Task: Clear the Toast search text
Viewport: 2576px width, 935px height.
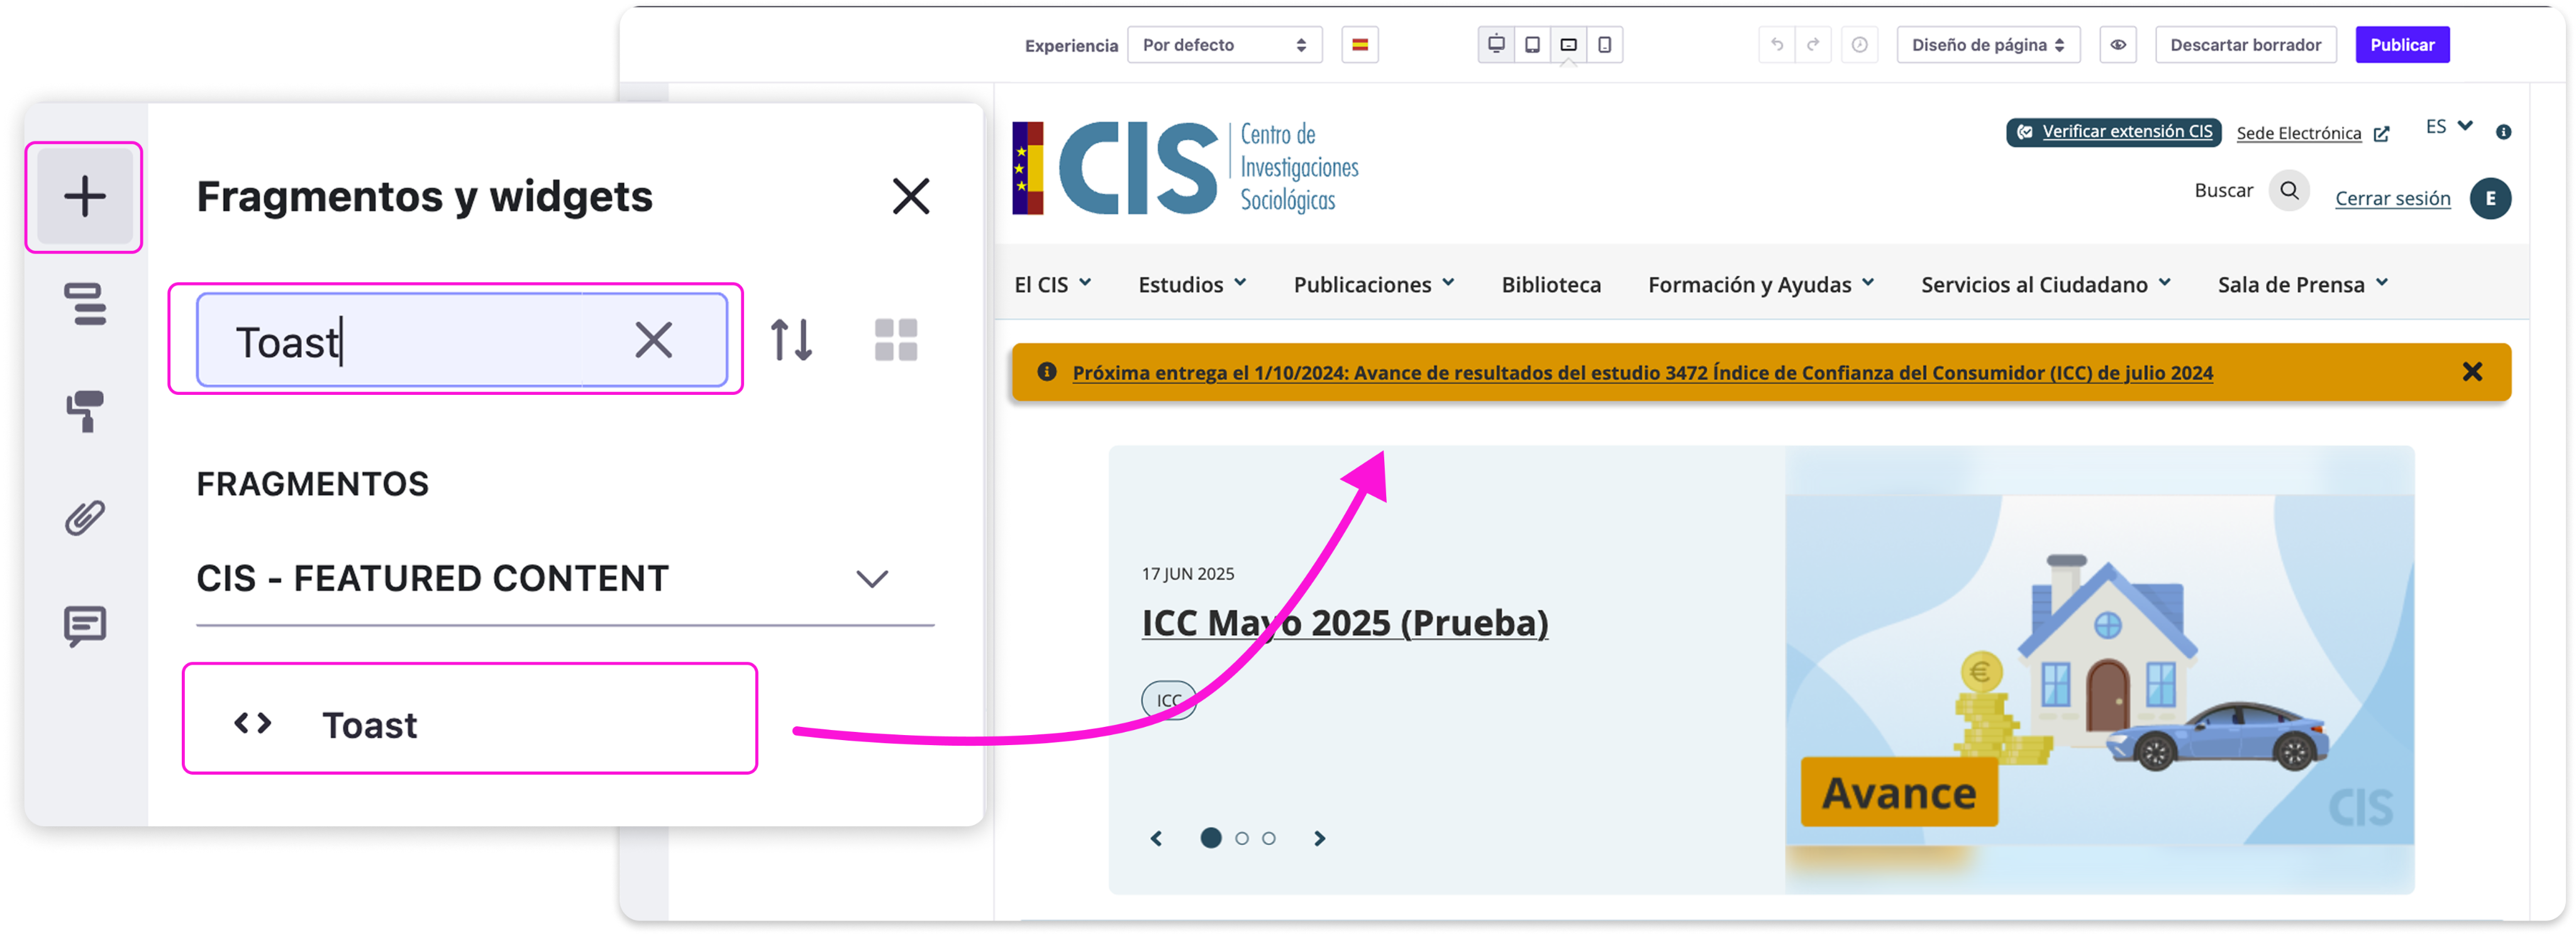Action: tap(653, 340)
